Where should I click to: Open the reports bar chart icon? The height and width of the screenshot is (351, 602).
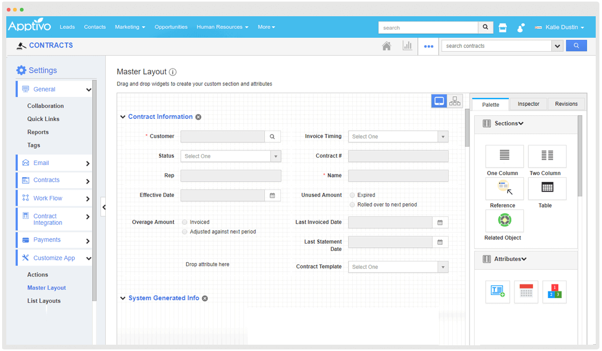click(x=407, y=46)
